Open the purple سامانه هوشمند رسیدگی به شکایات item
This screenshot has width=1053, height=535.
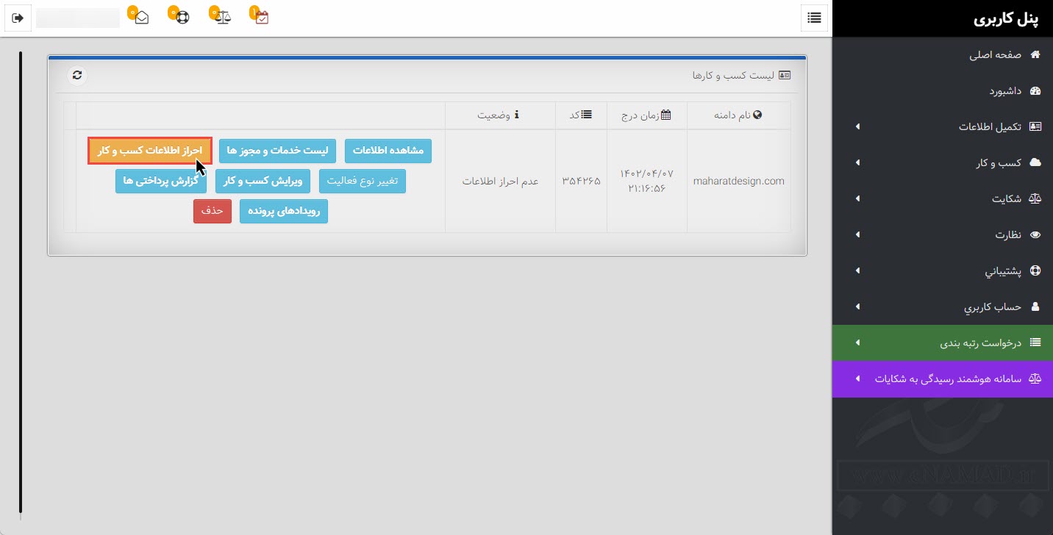943,378
